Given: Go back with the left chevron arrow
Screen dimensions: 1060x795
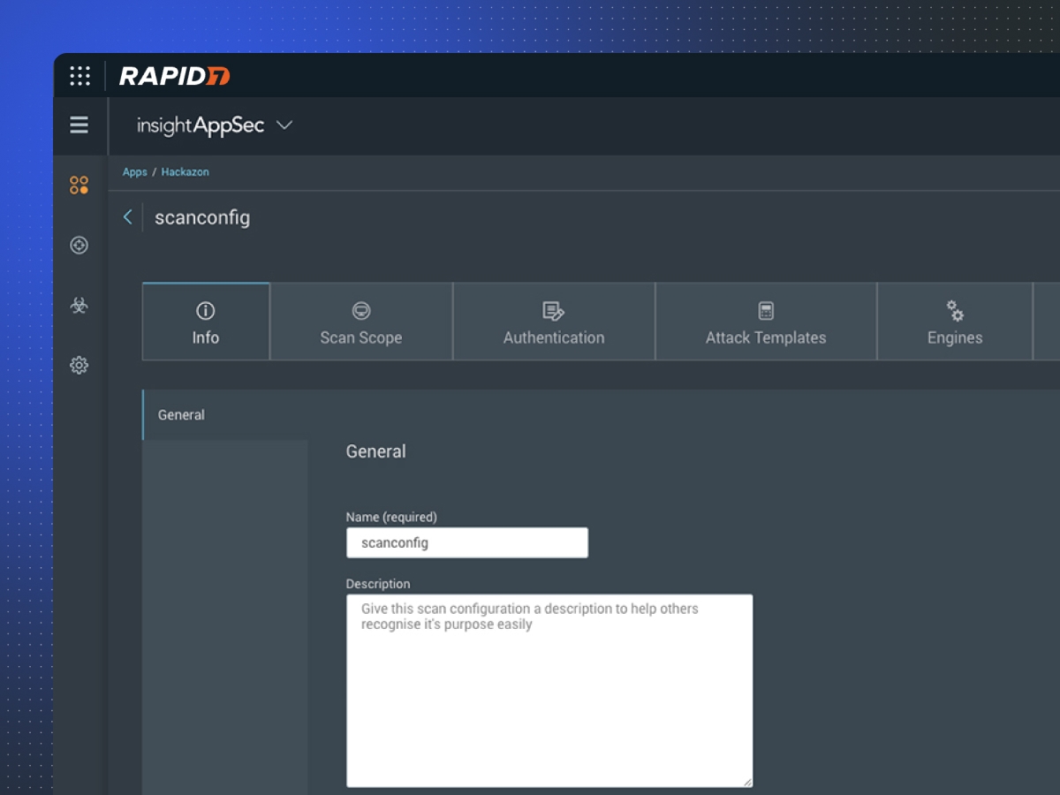Looking at the screenshot, I should coord(128,217).
